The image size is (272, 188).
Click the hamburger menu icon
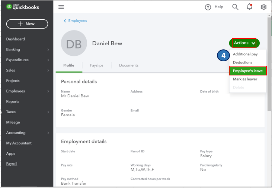[61, 7]
